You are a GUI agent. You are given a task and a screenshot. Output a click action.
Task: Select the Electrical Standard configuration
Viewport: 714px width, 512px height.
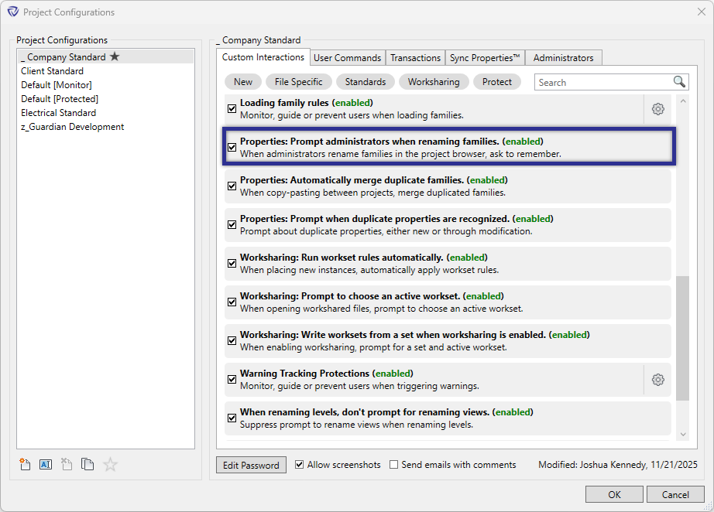[x=58, y=112]
